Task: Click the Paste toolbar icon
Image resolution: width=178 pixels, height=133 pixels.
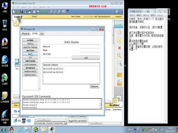Action: 38,12
